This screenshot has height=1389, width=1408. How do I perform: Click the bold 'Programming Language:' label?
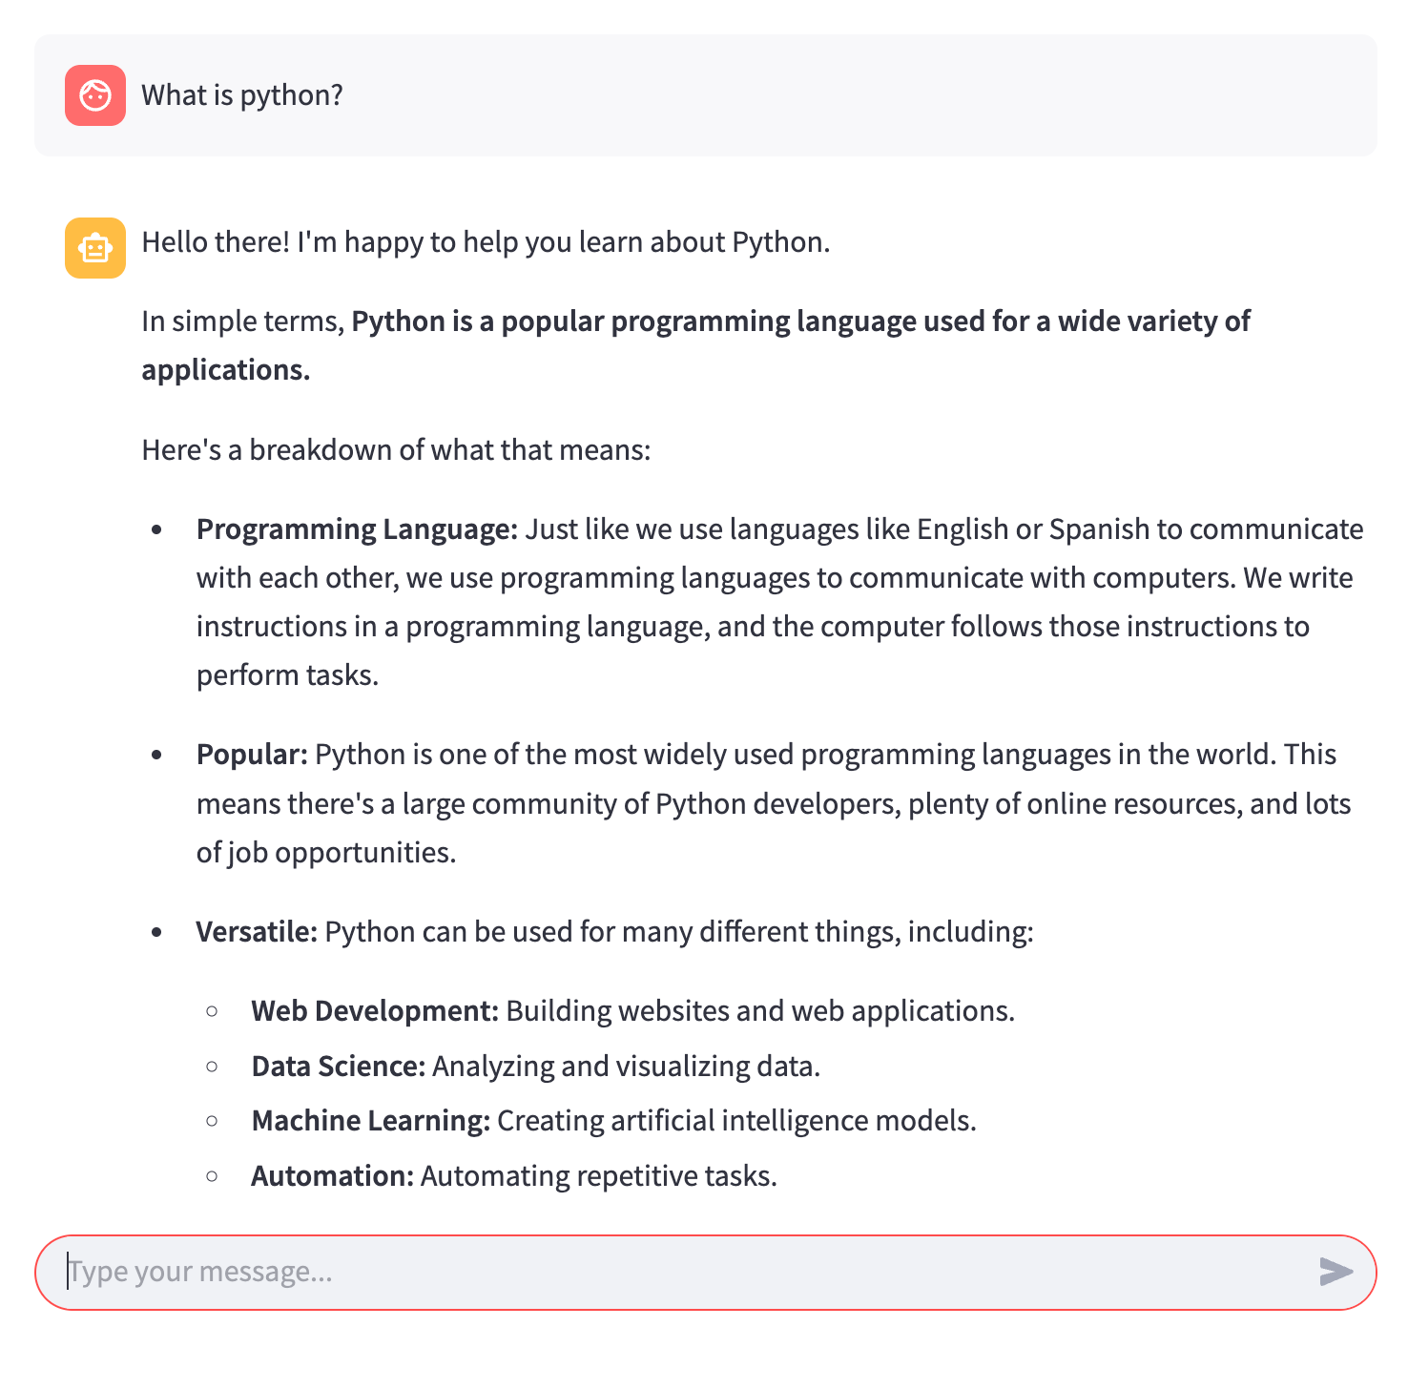[357, 529]
